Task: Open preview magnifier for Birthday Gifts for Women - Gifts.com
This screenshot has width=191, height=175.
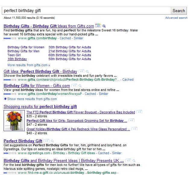Action: [x=80, y=86]
